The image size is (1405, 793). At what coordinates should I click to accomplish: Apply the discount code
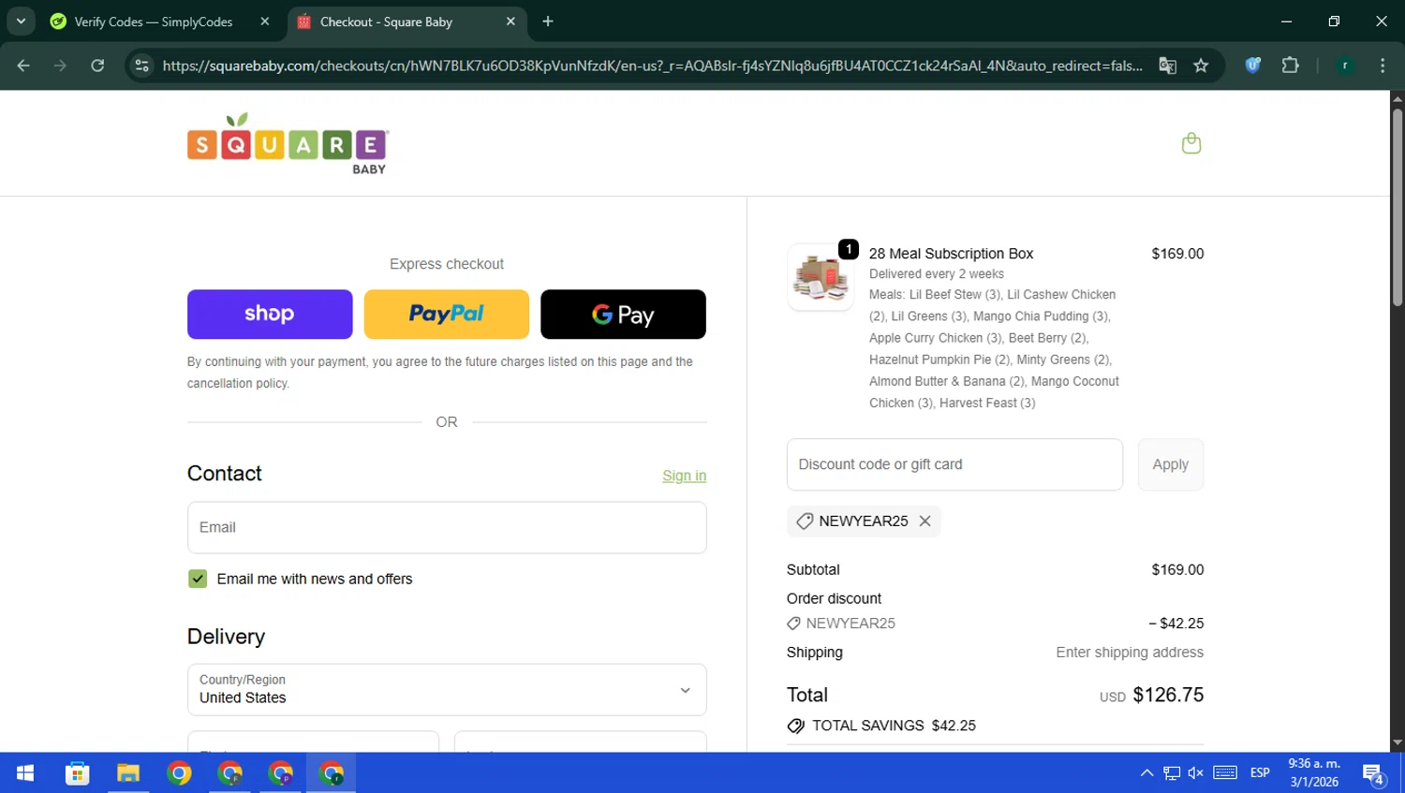[1170, 464]
